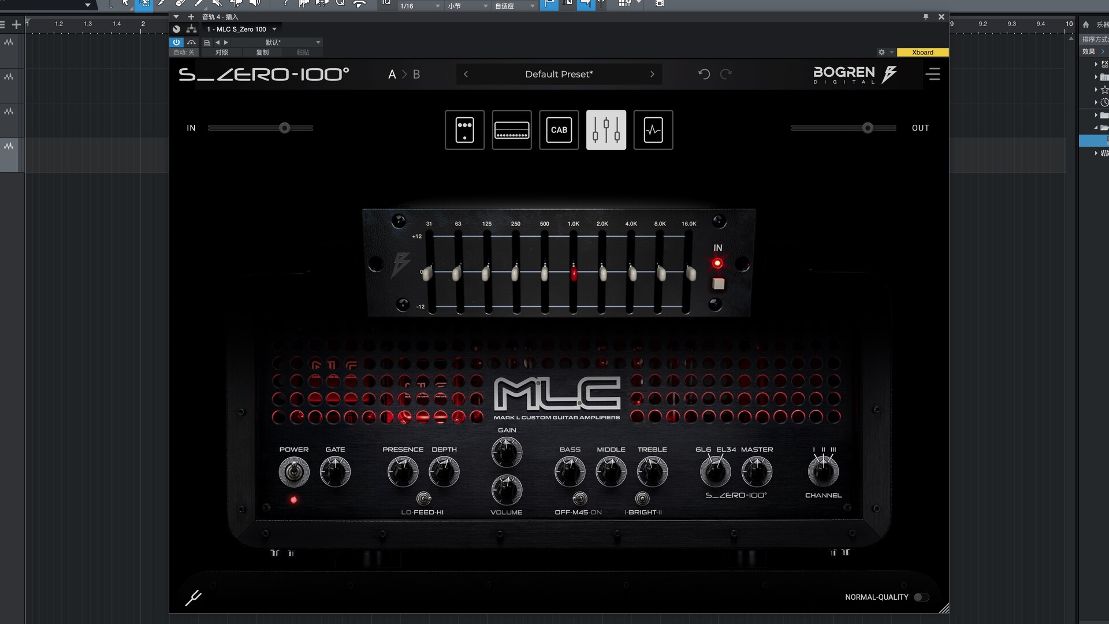Click the sidechain circle icon left of routing
This screenshot has width=1109, height=624.
click(x=177, y=29)
